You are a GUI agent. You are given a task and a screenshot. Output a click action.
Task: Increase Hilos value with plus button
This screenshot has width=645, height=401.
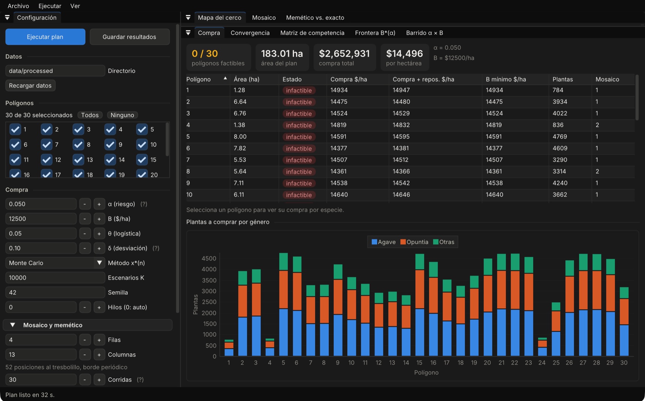click(x=99, y=307)
